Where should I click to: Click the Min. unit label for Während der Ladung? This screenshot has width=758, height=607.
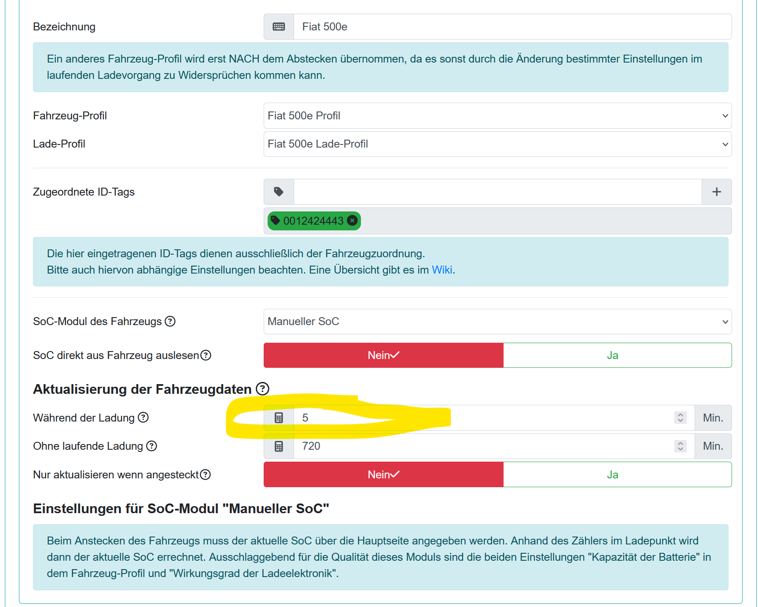point(713,418)
